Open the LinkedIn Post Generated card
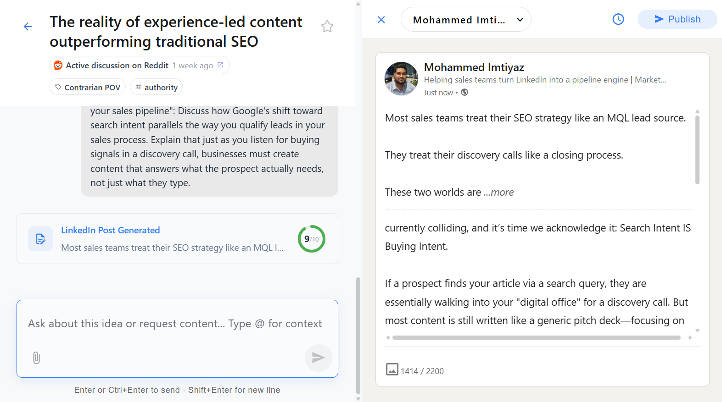 coord(177,239)
